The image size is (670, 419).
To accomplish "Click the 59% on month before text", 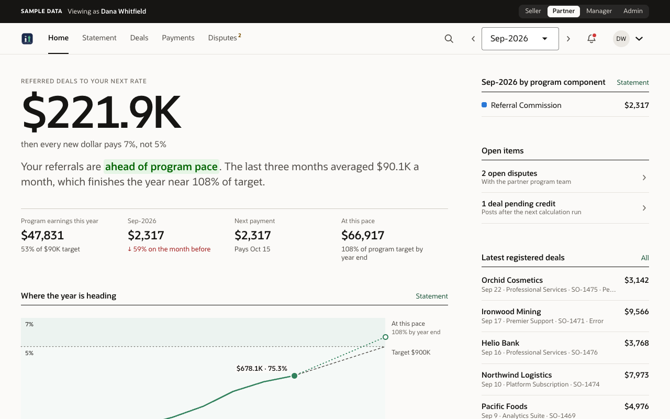I will (x=169, y=249).
